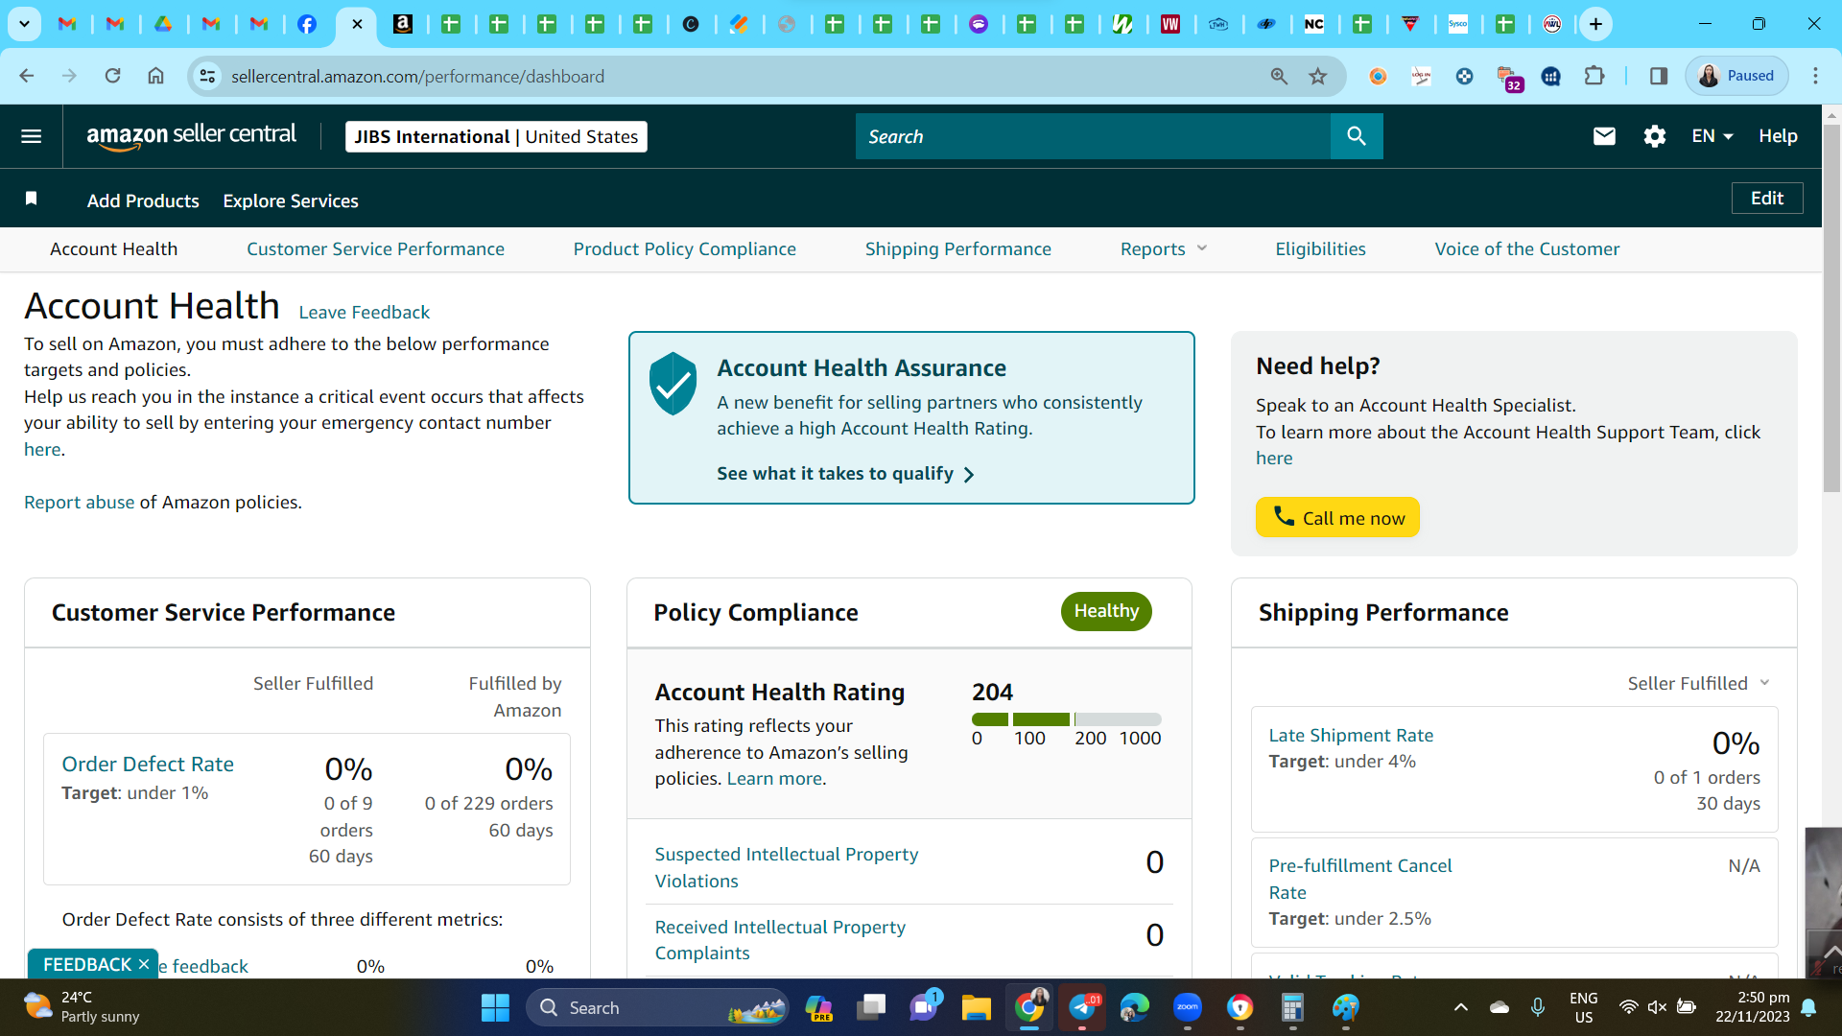Click the JIBS International account switcher

tap(496, 136)
